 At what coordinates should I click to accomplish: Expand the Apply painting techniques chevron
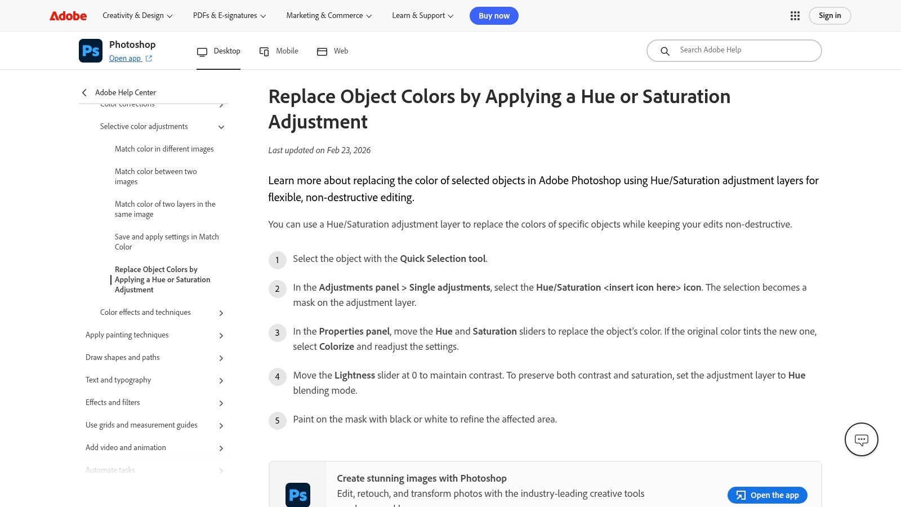[221, 336]
